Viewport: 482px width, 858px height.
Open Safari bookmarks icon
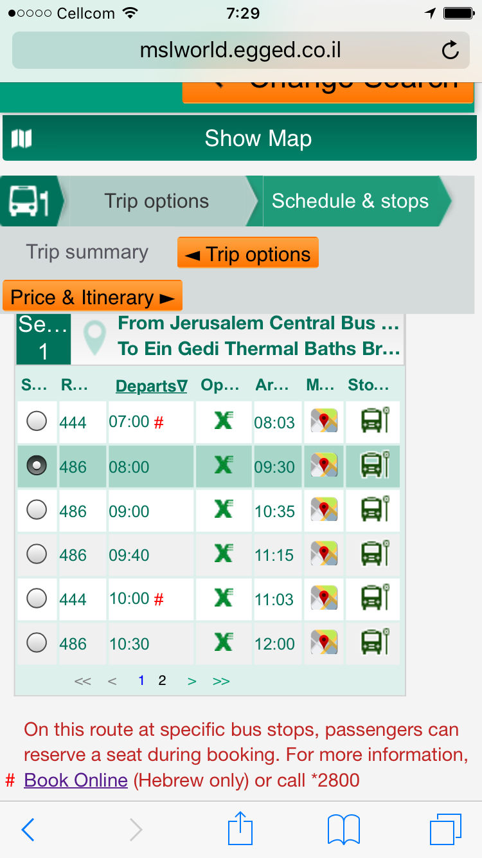pyautogui.click(x=344, y=829)
